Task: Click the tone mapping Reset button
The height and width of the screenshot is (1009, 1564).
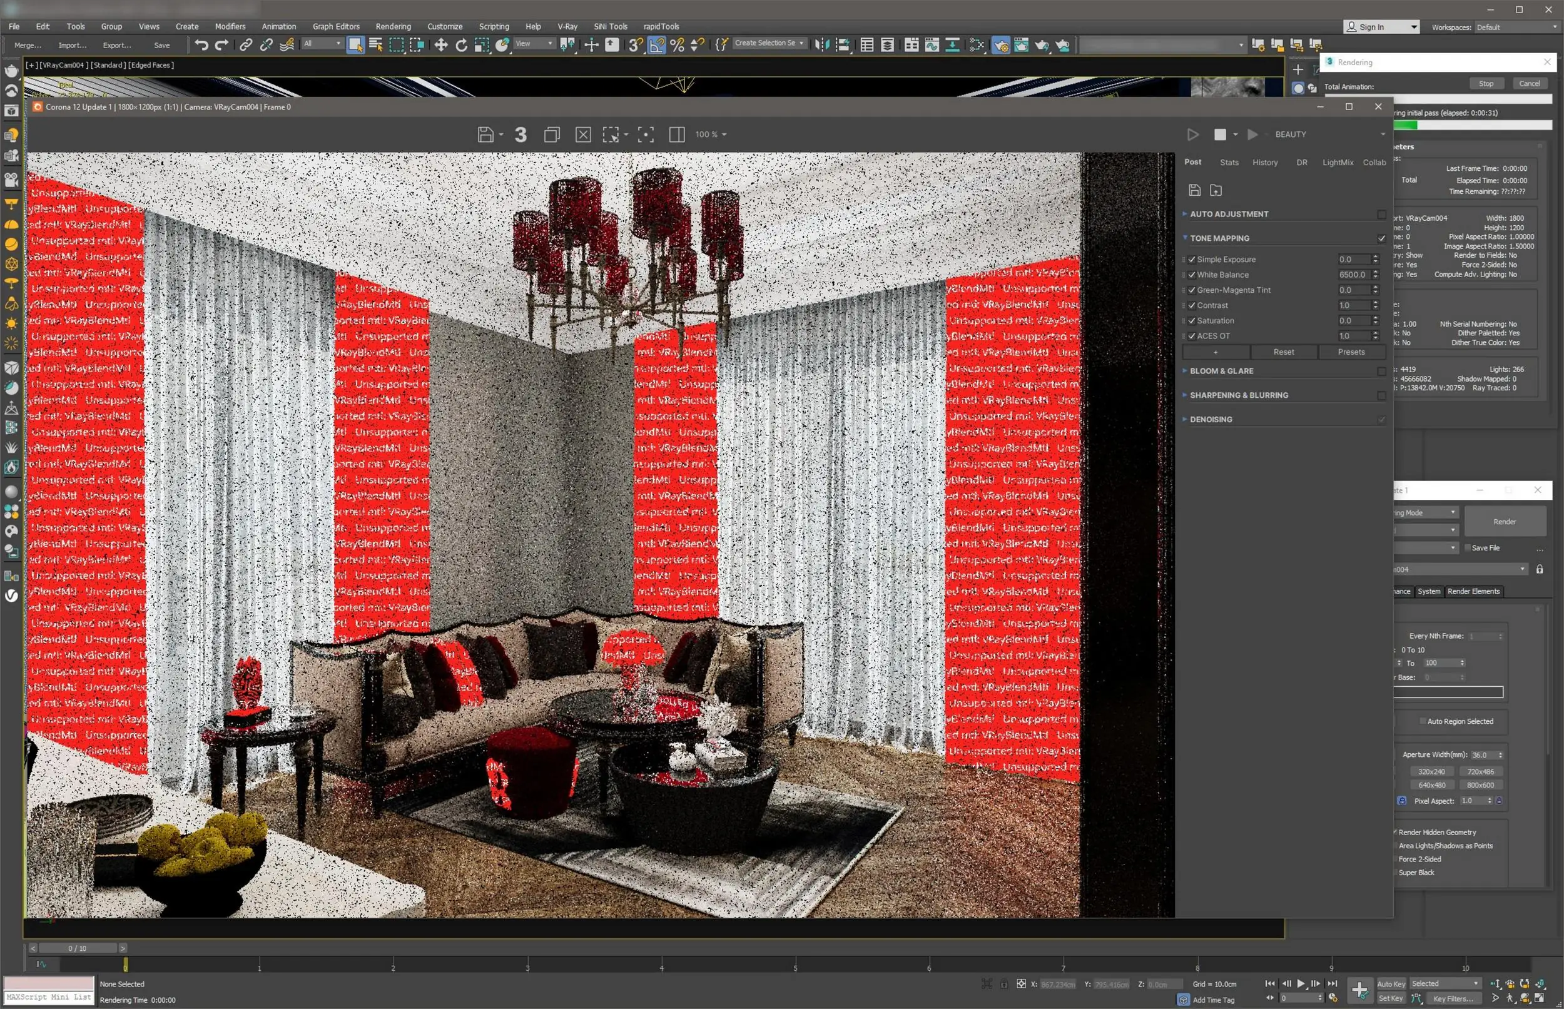Action: point(1283,352)
